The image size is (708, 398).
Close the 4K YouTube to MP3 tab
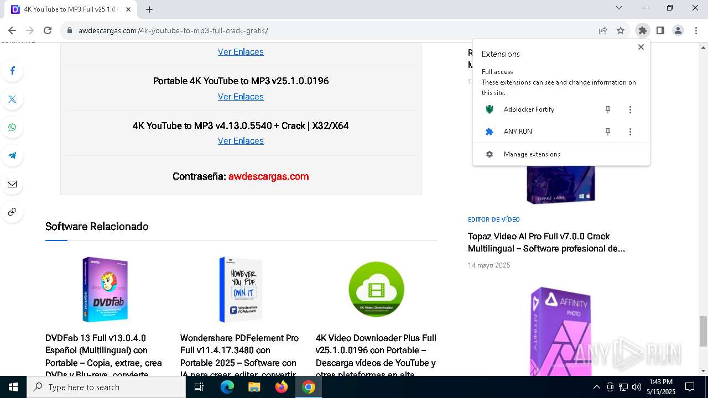click(129, 9)
